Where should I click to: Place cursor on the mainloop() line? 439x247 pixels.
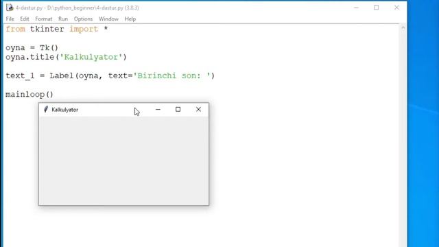pyautogui.click(x=29, y=95)
